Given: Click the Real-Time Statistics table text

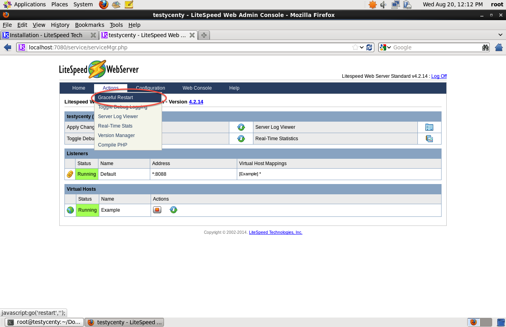Looking at the screenshot, I should tap(277, 139).
